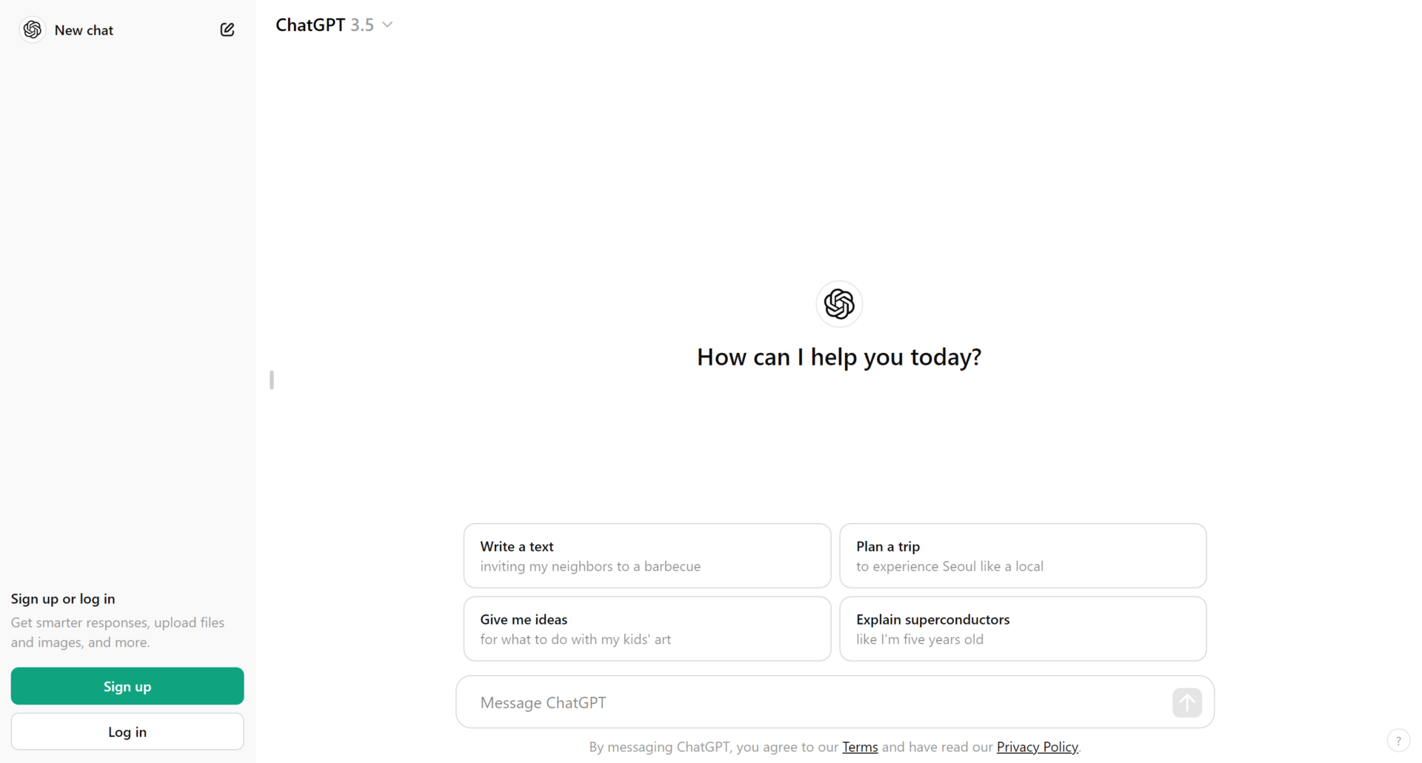Click the green Sign up button
This screenshot has width=1422, height=763.
coord(127,686)
